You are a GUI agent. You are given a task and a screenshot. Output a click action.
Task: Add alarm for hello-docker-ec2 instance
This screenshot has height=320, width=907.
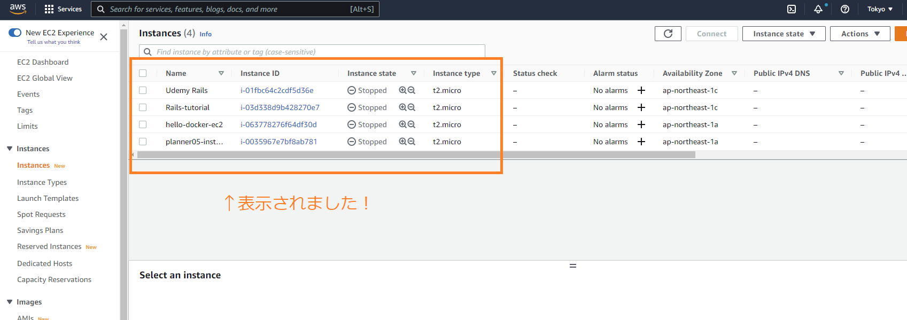641,124
